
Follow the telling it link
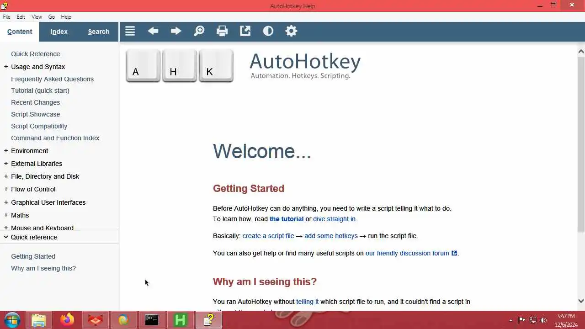coord(308,302)
